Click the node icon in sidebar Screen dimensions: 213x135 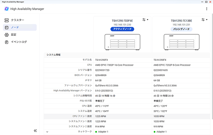(7, 27)
